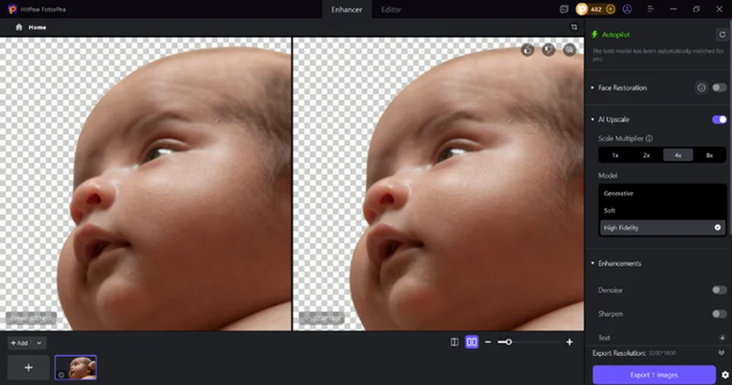Click the Export Resolution 3200*1800 value

point(662,352)
